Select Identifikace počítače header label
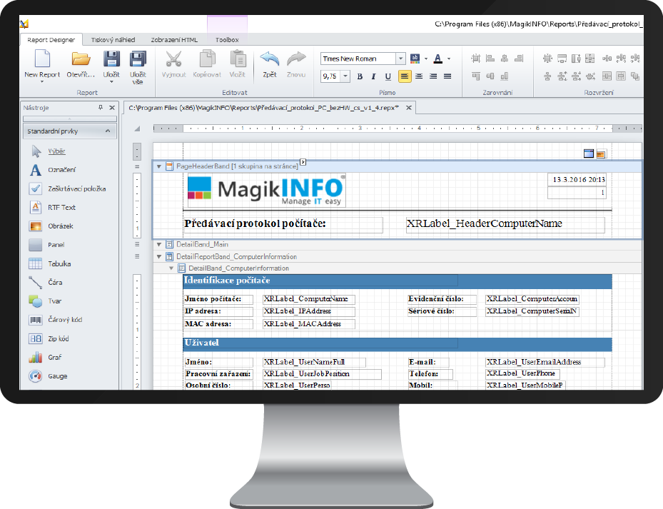 coord(320,281)
